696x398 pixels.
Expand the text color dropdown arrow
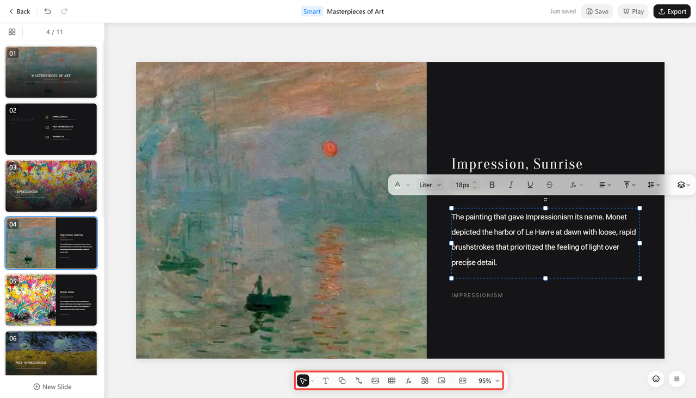tap(408, 185)
